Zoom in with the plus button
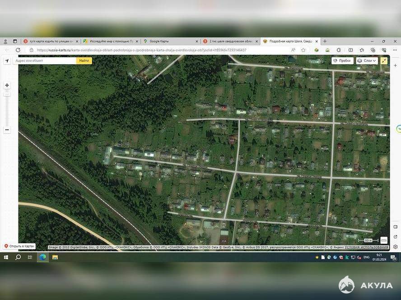401x300 pixels. point(7,85)
